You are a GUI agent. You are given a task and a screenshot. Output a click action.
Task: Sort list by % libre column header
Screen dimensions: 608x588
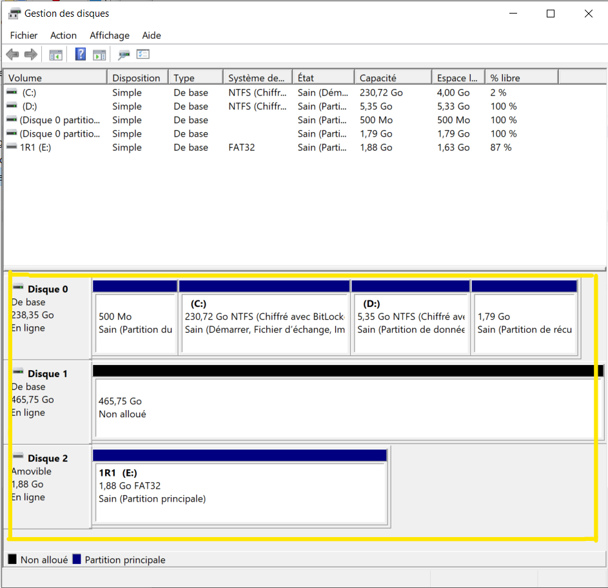click(521, 78)
